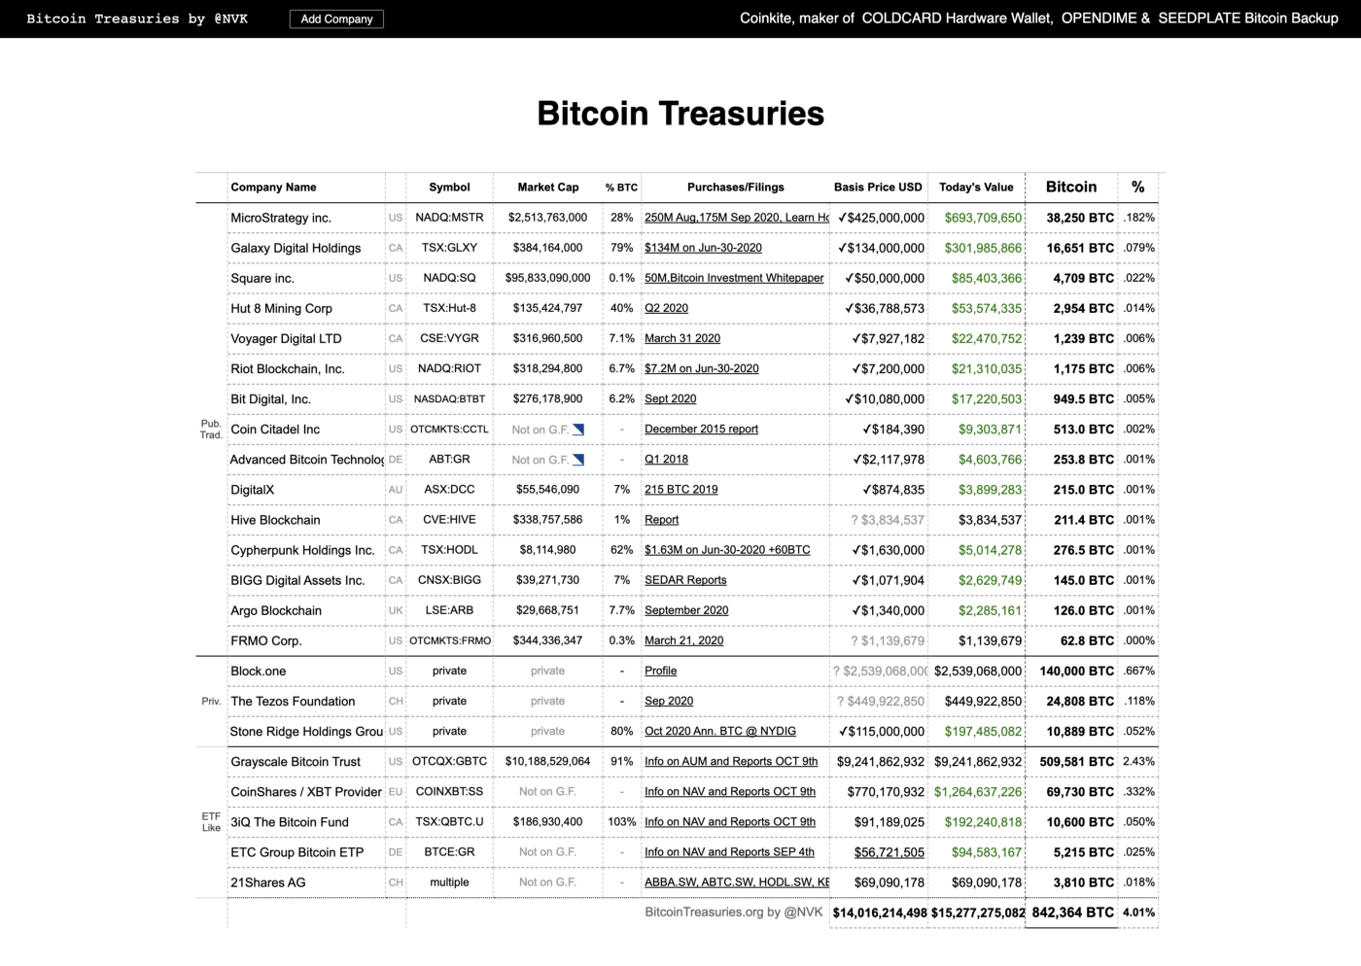The height and width of the screenshot is (966, 1361).
Task: Click blue flag icon in Coin Citadel row
Action: tap(578, 430)
